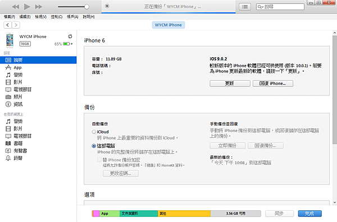
Task: Click the iPhone 6 heading
Action: point(94,40)
